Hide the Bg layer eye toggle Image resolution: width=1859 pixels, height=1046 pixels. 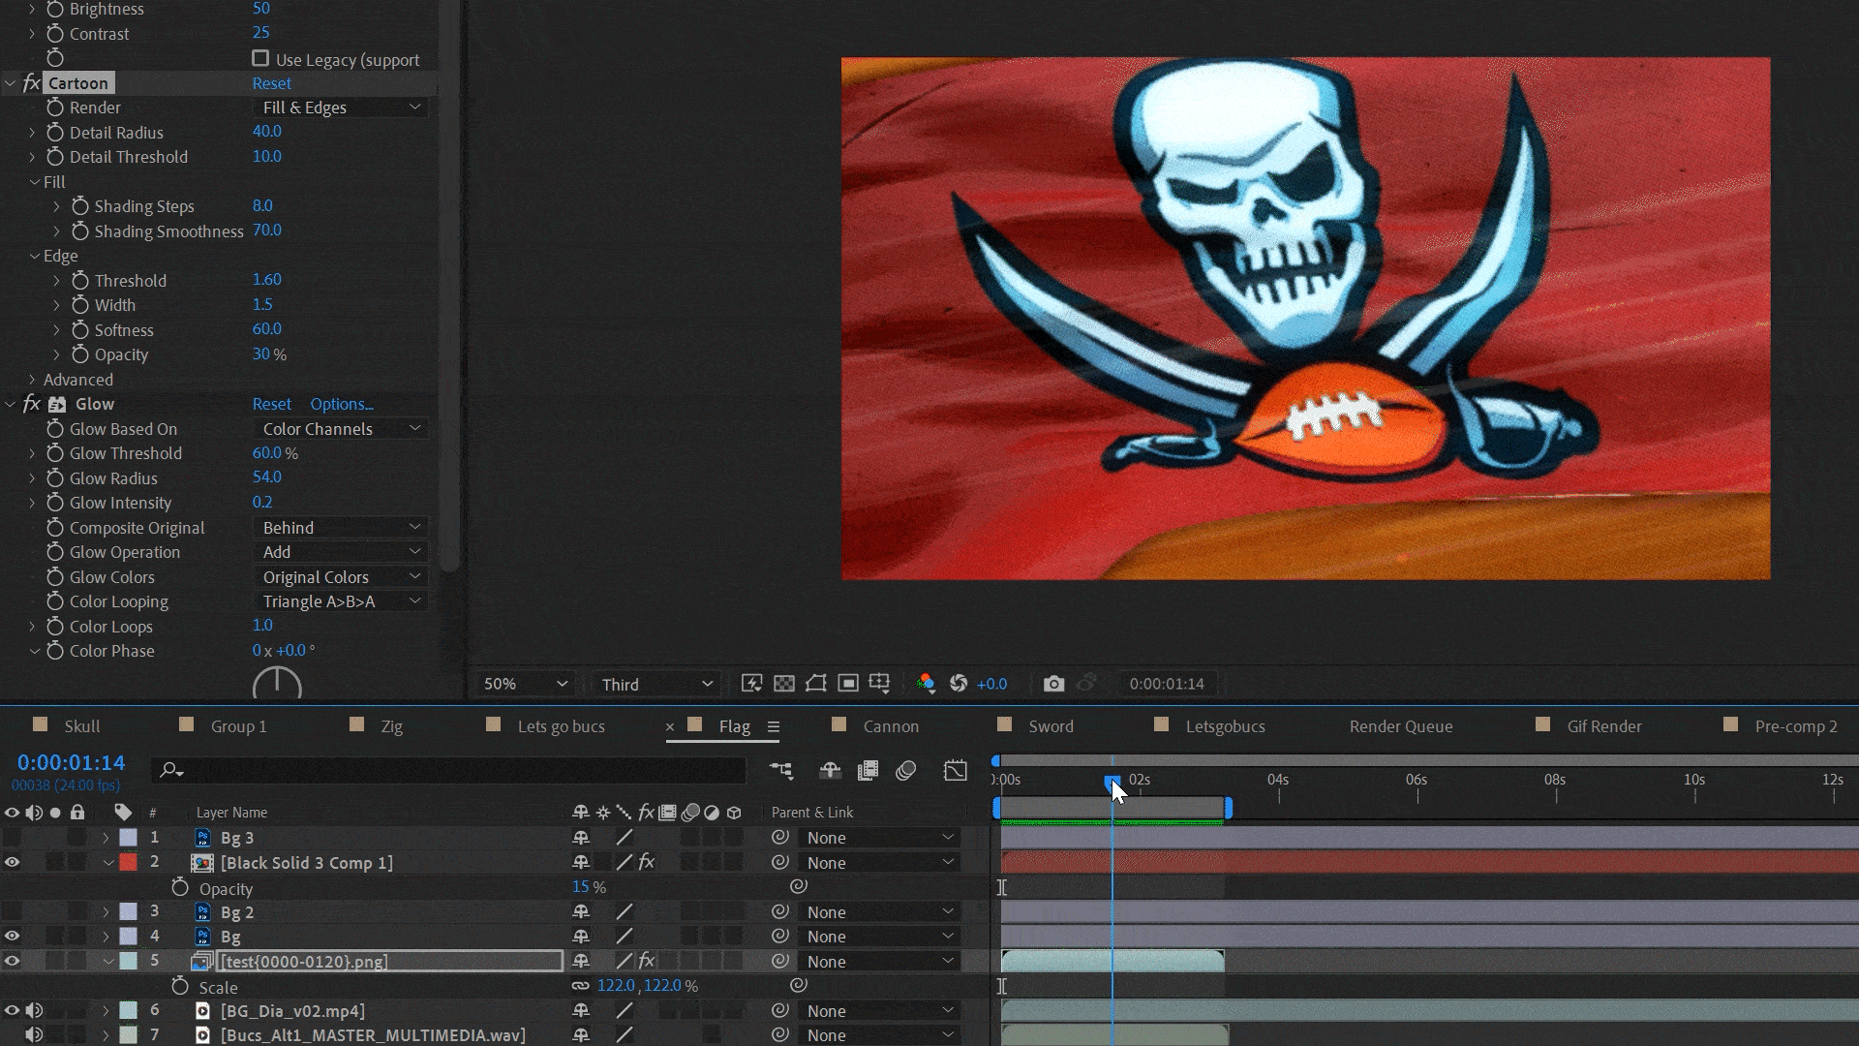[12, 936]
